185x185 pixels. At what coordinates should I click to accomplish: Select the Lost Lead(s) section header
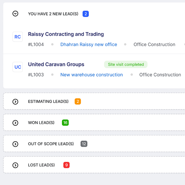point(41,165)
